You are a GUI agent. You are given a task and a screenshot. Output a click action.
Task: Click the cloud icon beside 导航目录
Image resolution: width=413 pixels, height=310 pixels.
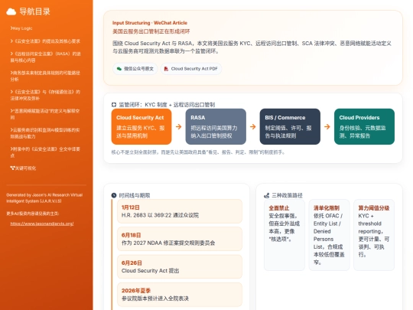11,11
